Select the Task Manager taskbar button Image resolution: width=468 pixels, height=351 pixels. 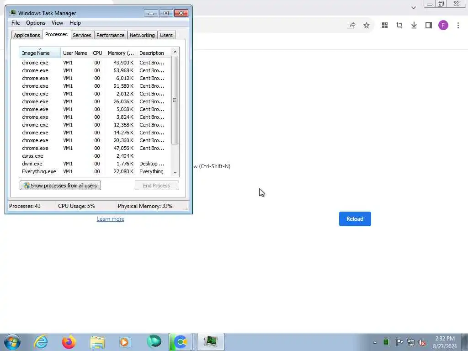point(211,342)
